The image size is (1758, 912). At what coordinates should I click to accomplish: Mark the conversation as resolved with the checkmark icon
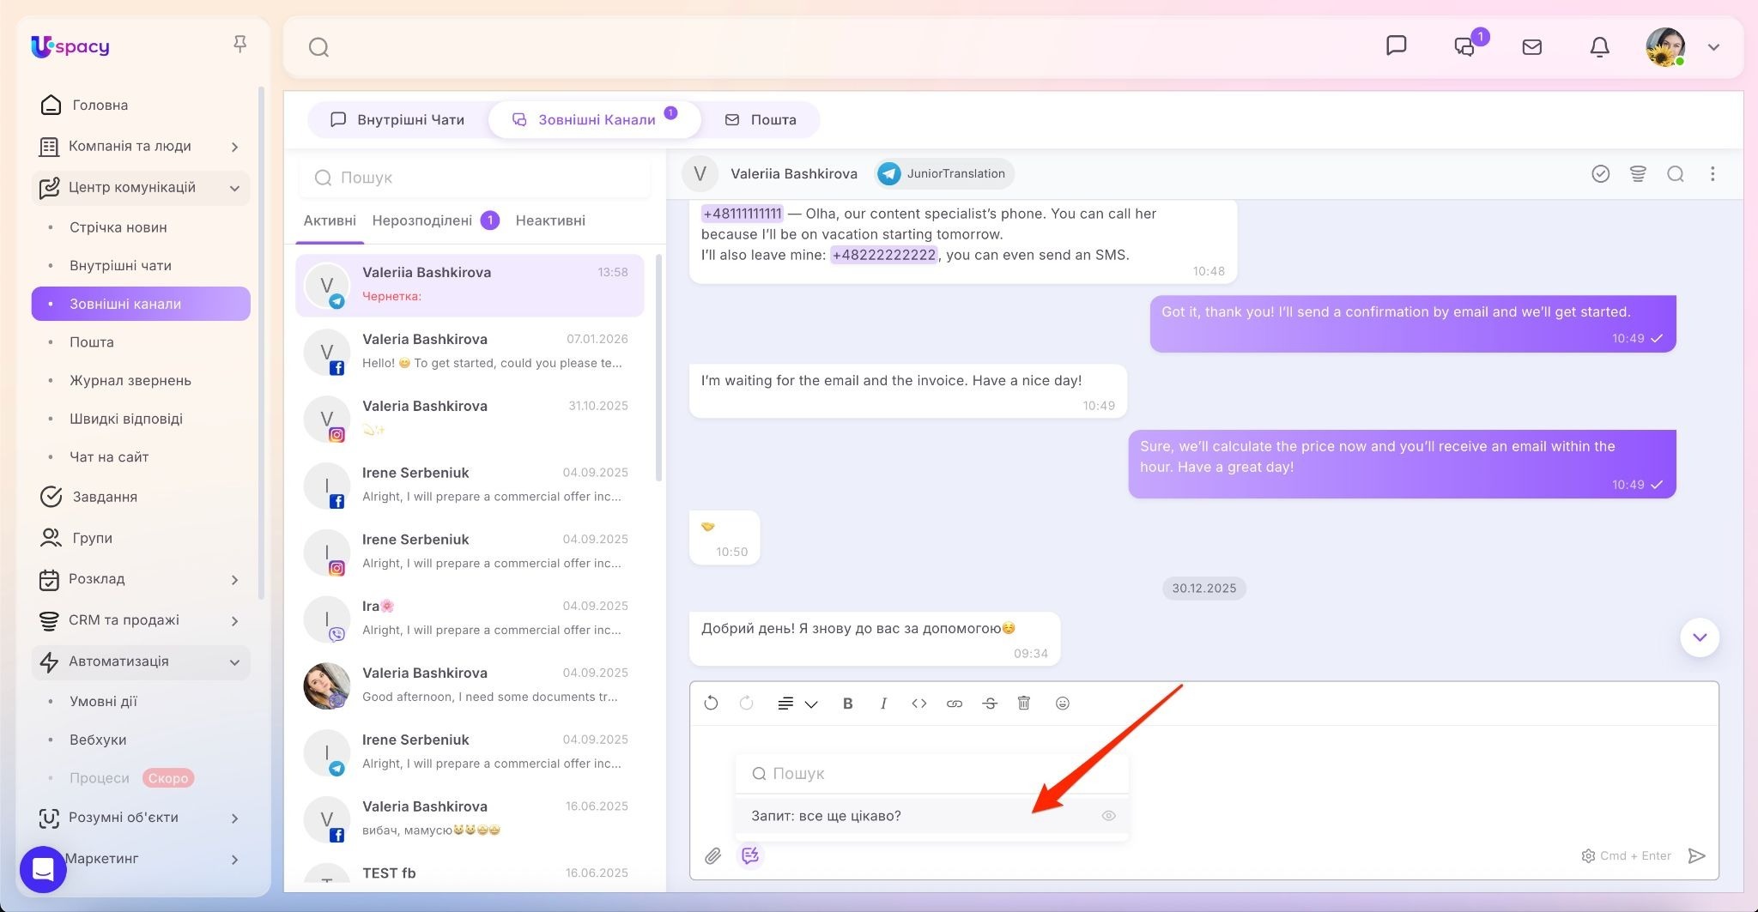[1600, 174]
